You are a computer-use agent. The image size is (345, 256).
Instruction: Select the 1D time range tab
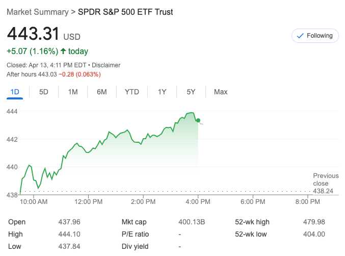point(15,92)
